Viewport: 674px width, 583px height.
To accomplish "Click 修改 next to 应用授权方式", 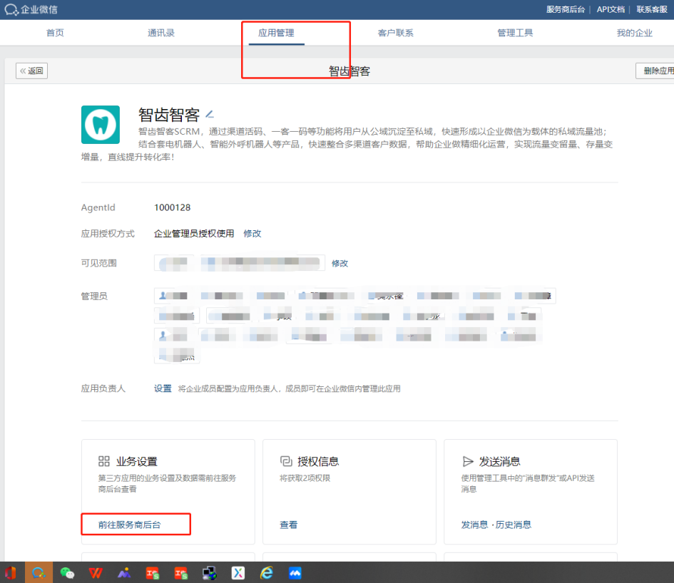I will click(252, 233).
